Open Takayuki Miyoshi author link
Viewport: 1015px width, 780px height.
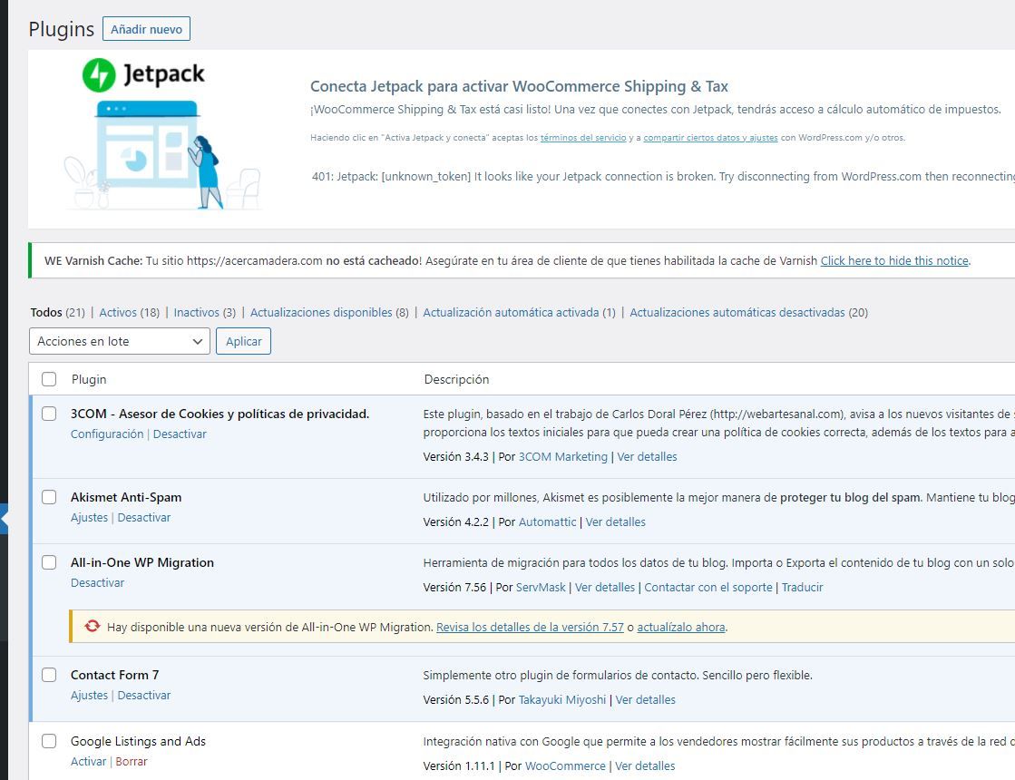[562, 700]
